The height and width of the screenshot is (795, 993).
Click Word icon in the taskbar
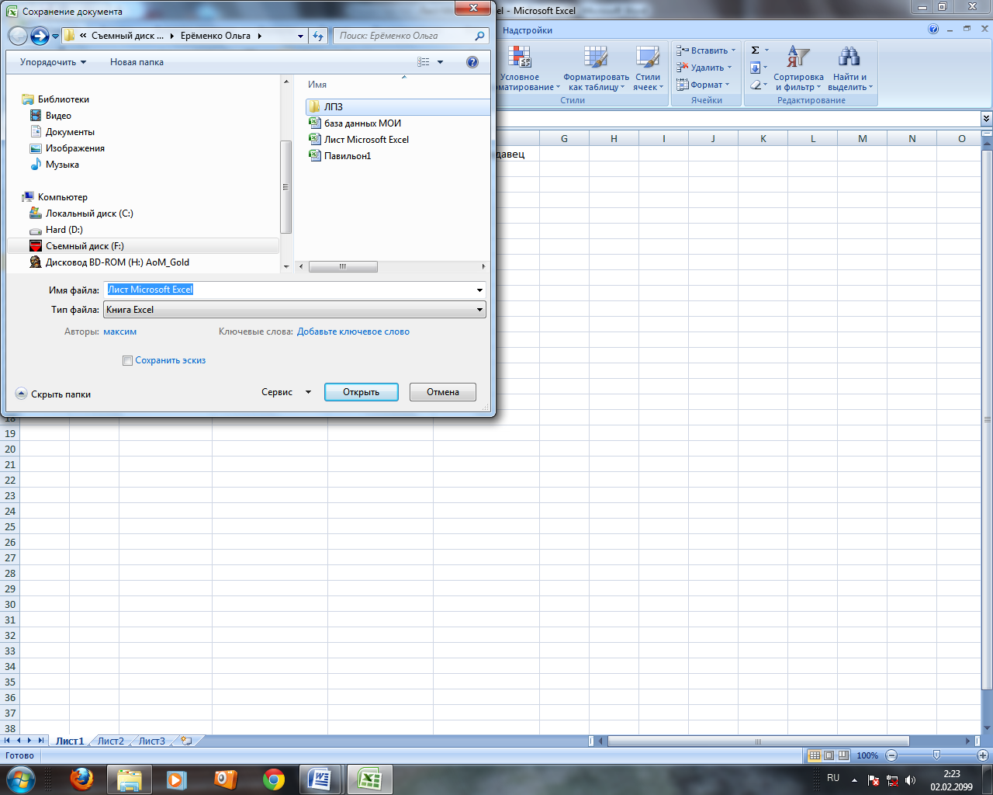point(320,779)
